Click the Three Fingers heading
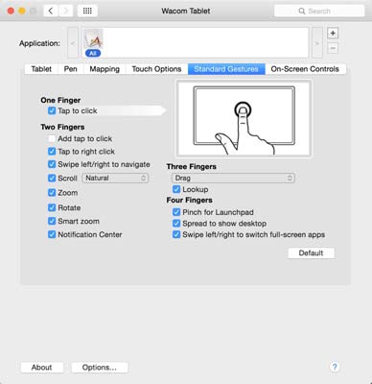 [191, 167]
